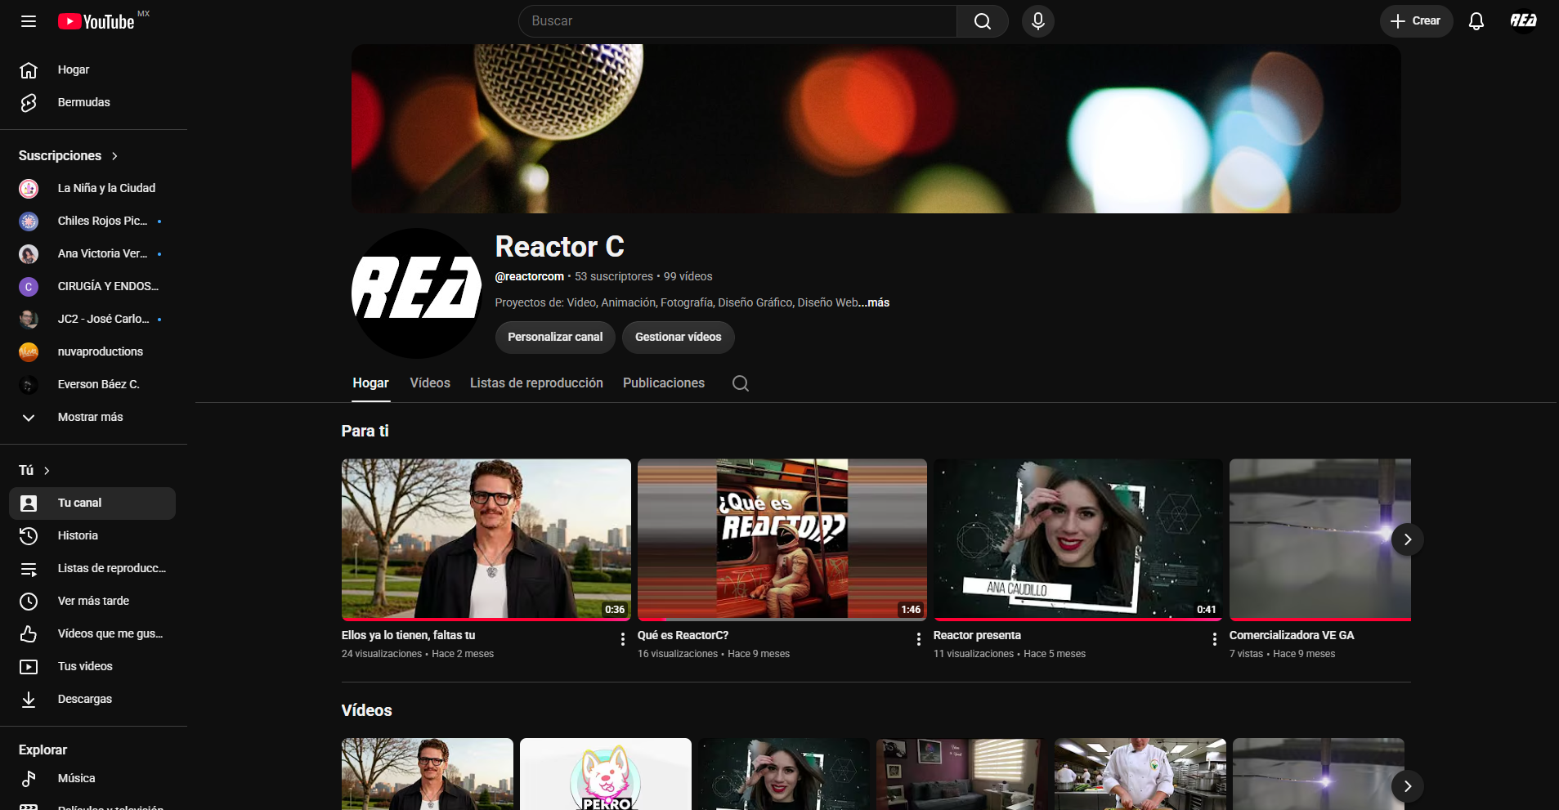Open the notifications bell
The width and height of the screenshot is (1559, 810).
tap(1476, 21)
